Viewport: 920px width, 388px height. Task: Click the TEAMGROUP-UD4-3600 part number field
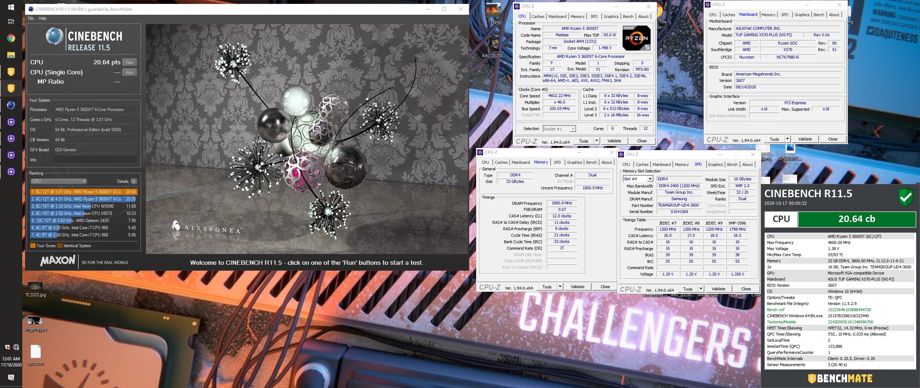click(x=679, y=205)
